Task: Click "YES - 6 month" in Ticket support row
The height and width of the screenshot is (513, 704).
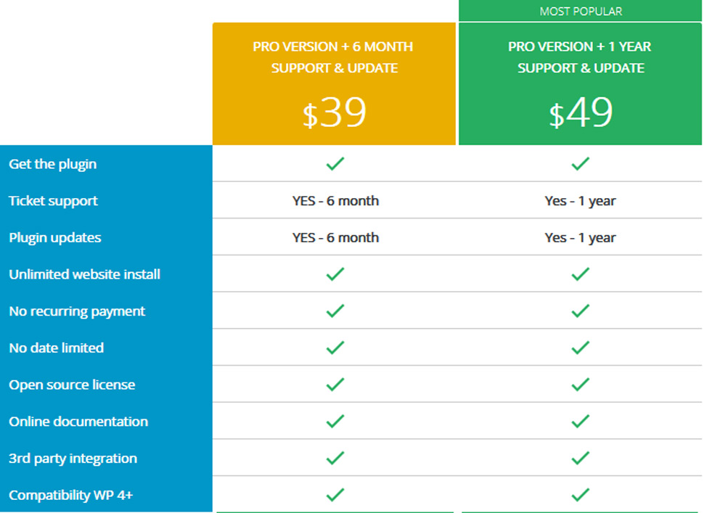Action: (x=335, y=201)
